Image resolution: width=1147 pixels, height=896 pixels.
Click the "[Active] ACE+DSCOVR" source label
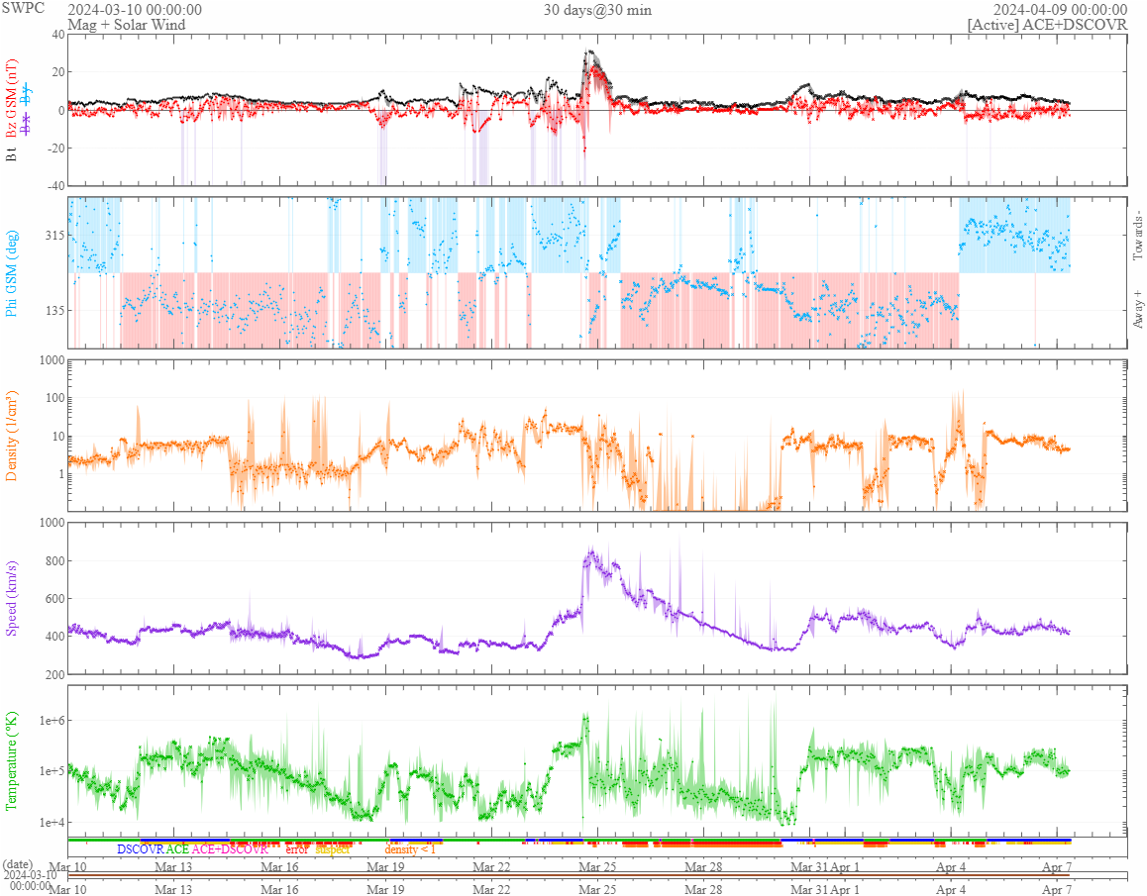click(1048, 25)
